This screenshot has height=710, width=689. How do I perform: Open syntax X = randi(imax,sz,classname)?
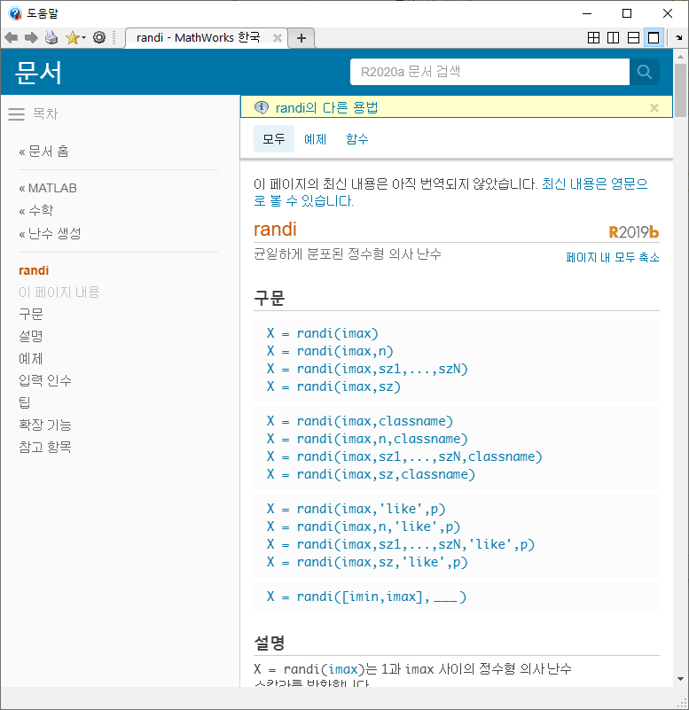(x=371, y=474)
